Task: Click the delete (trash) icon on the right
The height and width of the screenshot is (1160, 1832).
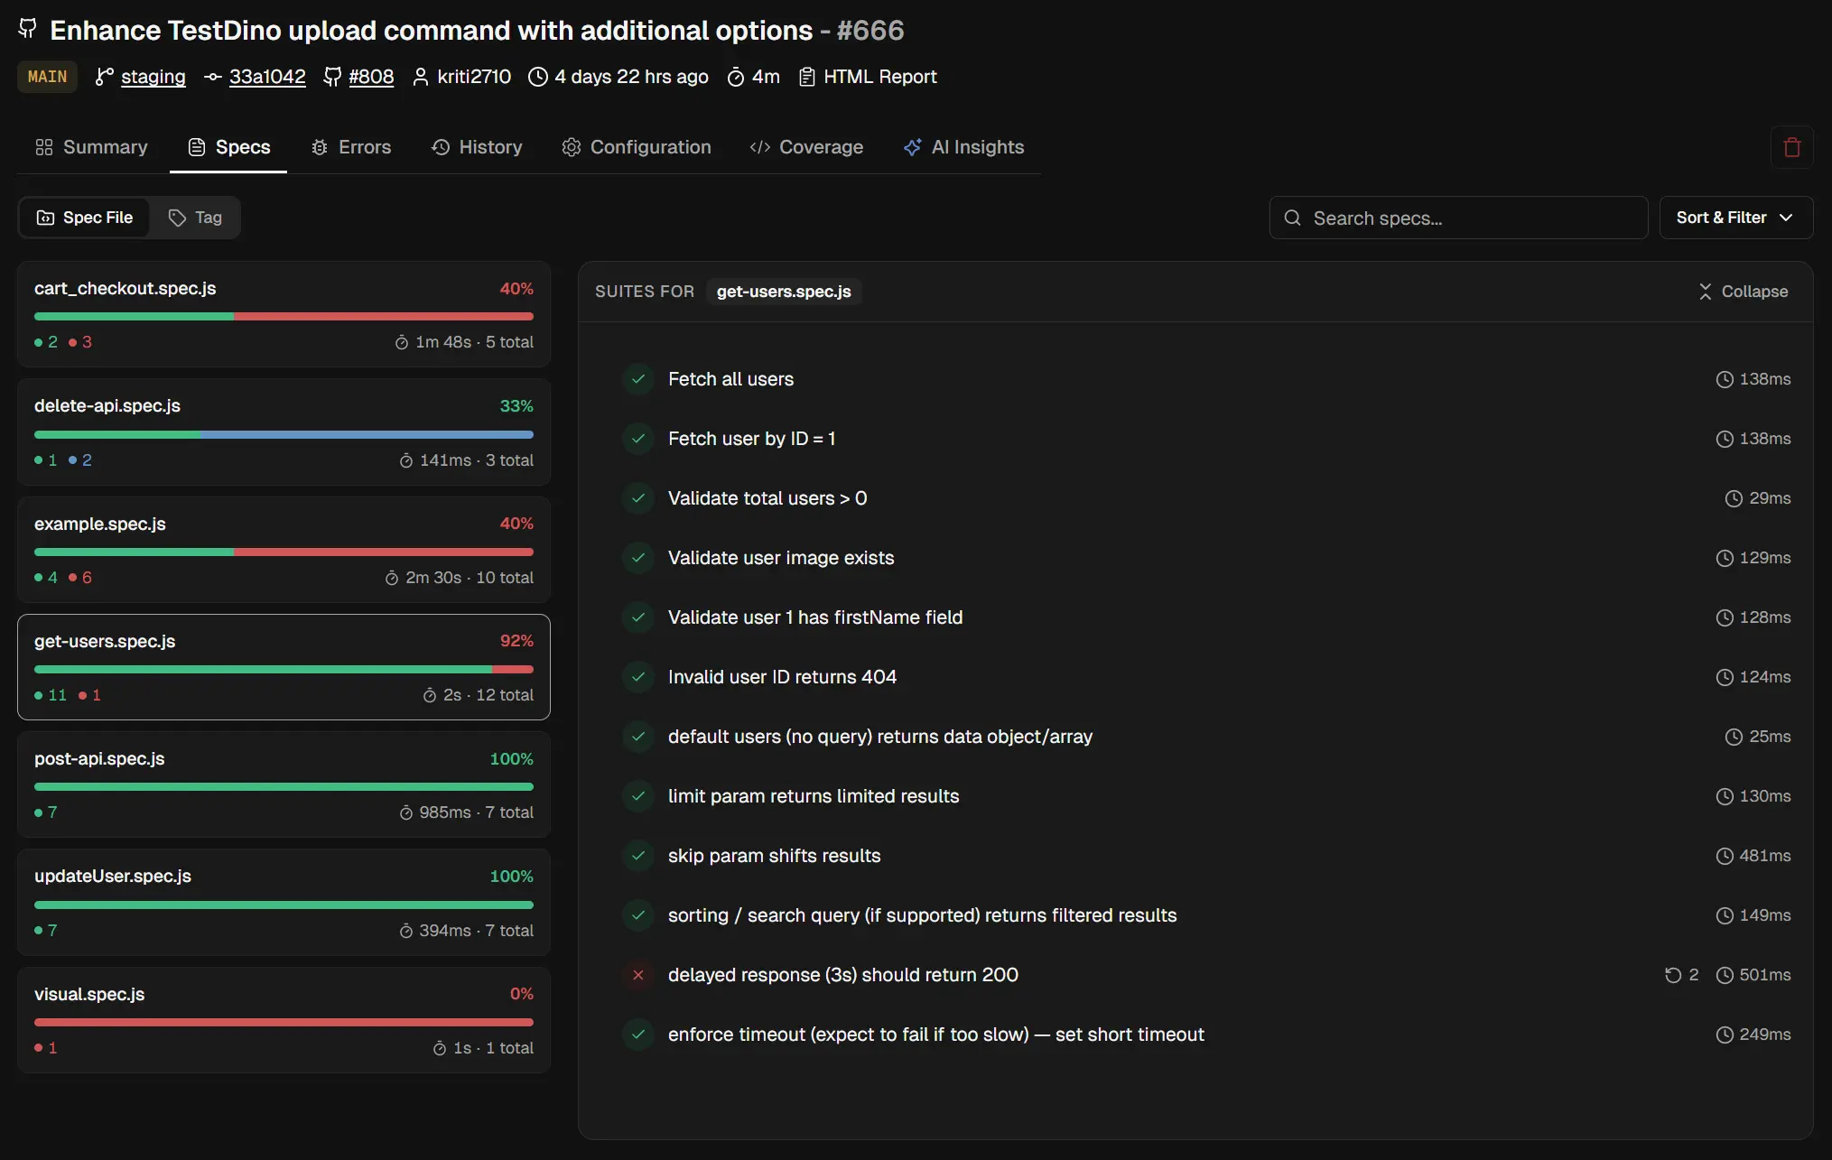Action: point(1791,146)
